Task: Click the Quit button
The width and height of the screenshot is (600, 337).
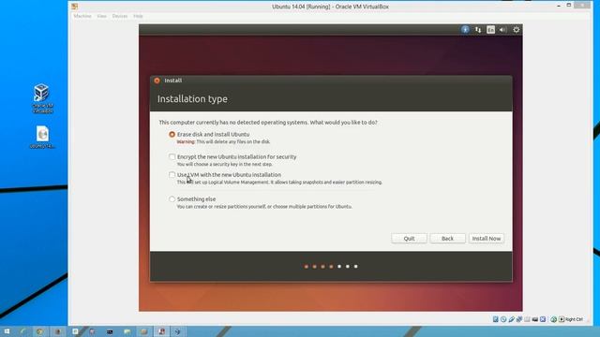Action: [409, 239]
